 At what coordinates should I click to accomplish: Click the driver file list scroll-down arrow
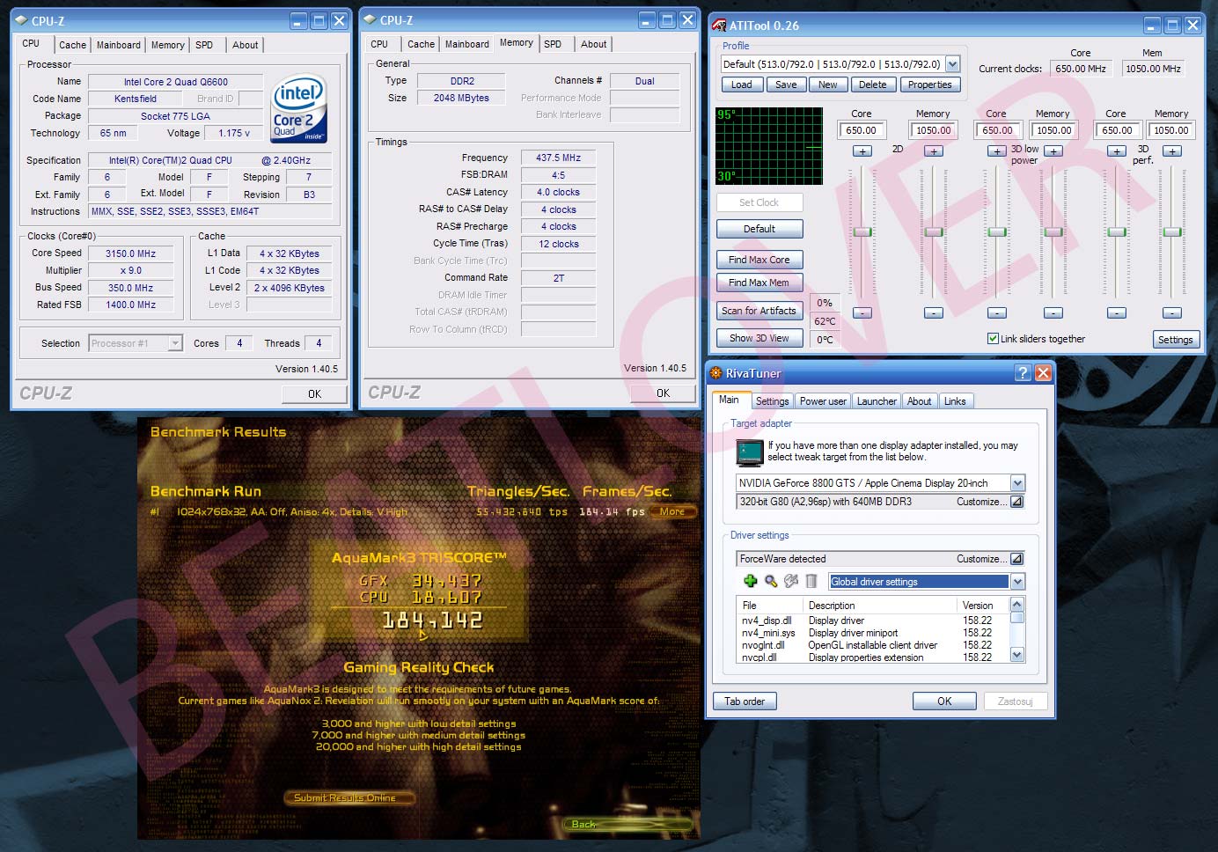click(x=1017, y=655)
